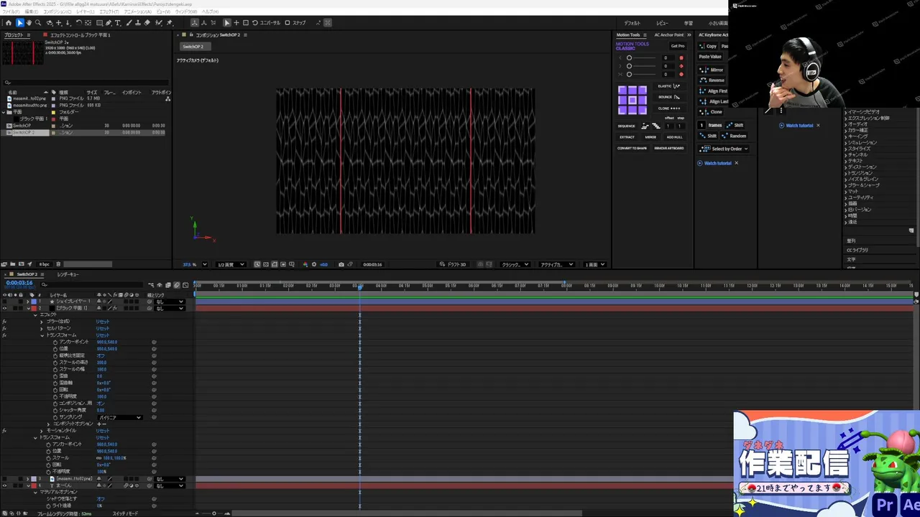
Task: Click the anchor-position stopwatch under エフェクト
Action: pyautogui.click(x=55, y=342)
